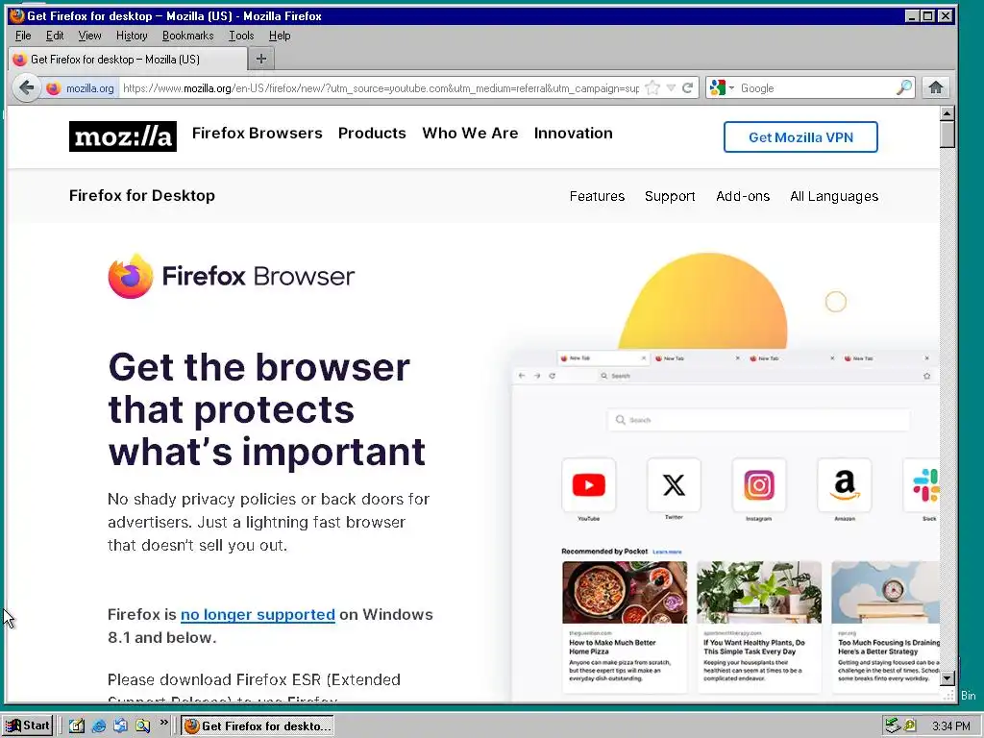Click scrollbar down arrow
984x738 pixels.
(947, 677)
